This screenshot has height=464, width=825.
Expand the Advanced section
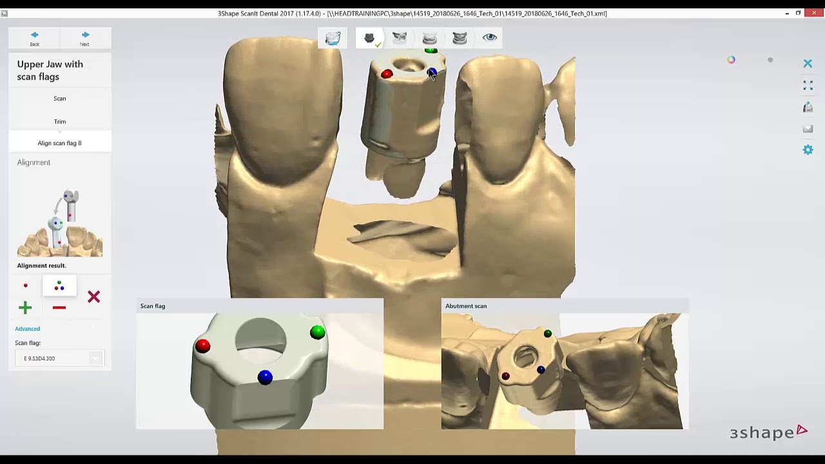pos(27,329)
